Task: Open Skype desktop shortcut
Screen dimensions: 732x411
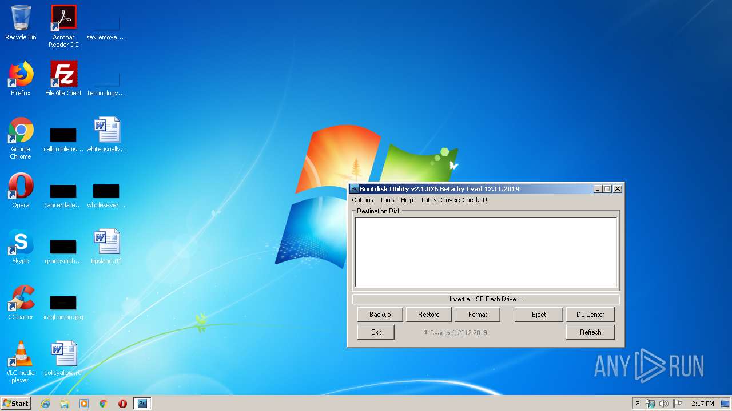Action: pyautogui.click(x=21, y=247)
